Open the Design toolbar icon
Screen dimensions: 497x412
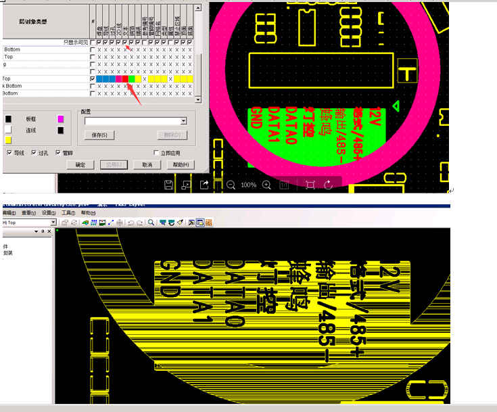coord(93,223)
